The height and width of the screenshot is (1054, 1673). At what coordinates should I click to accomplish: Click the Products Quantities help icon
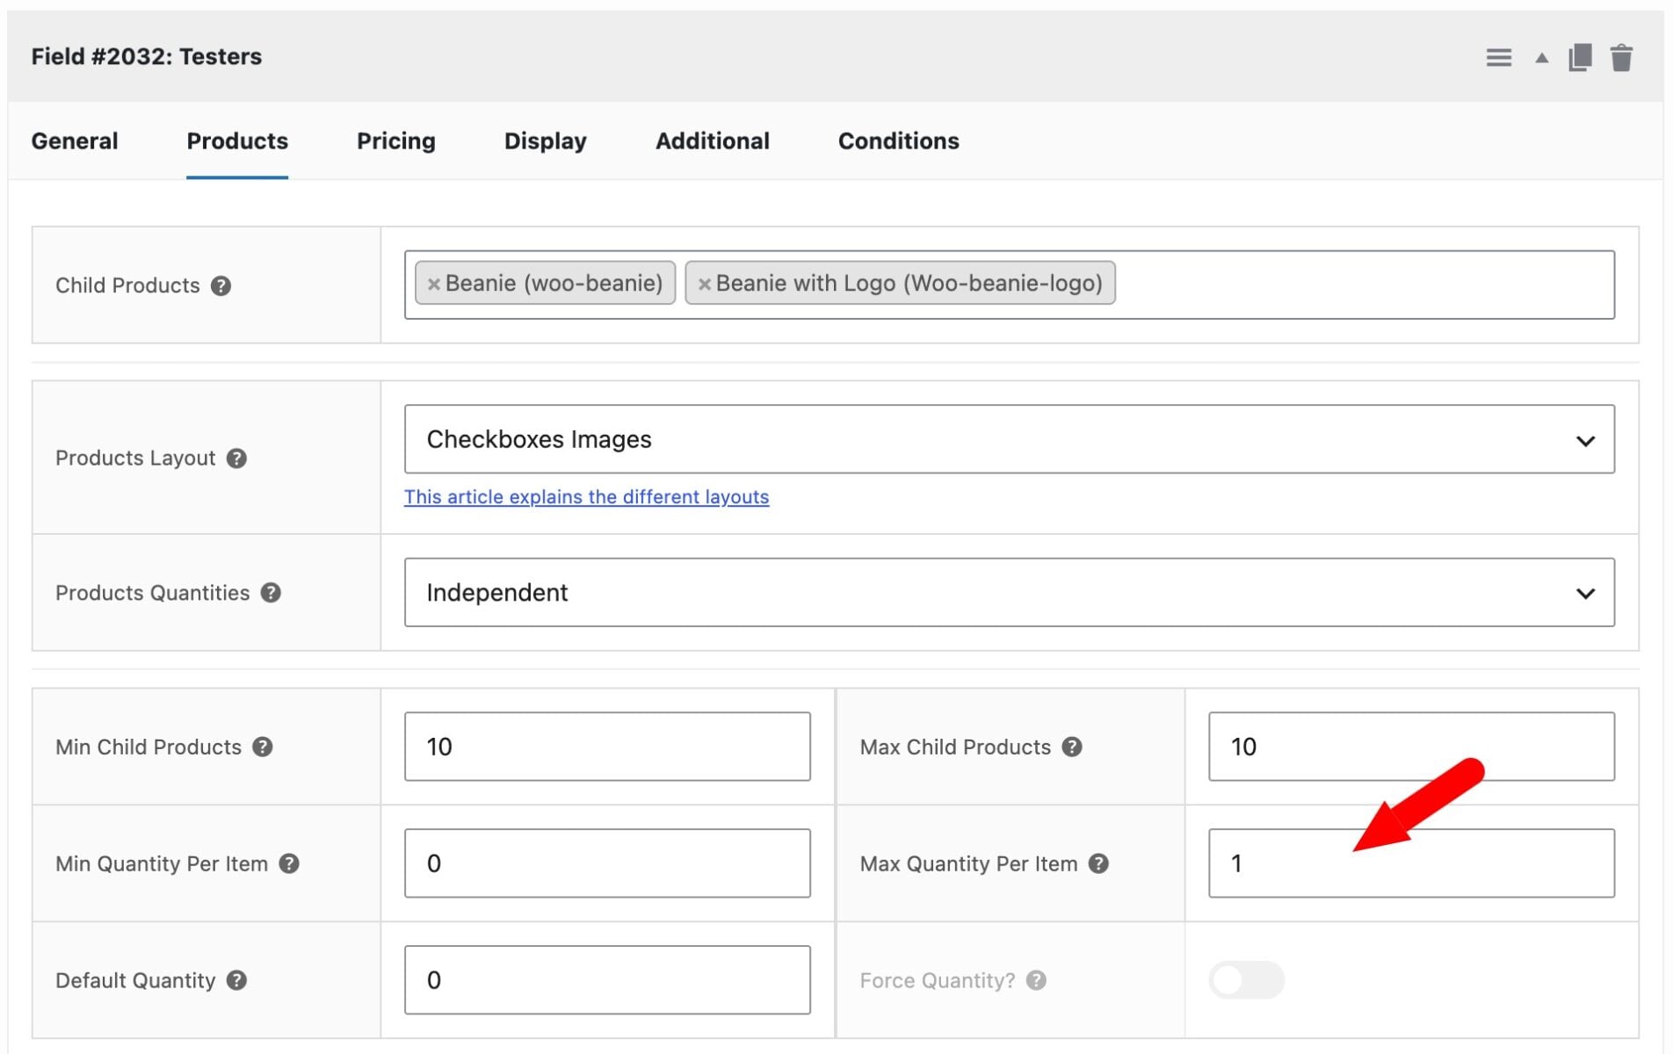point(271,593)
